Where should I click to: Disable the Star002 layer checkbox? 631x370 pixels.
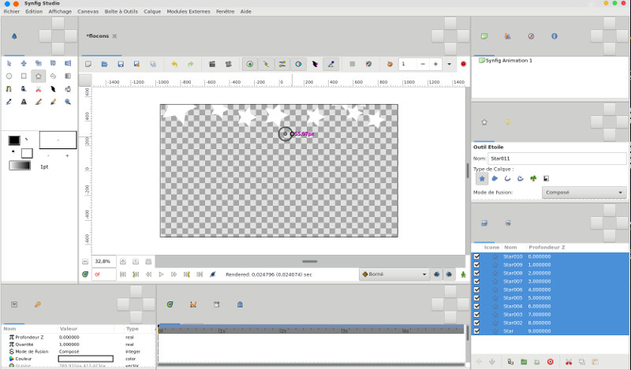(x=476, y=323)
